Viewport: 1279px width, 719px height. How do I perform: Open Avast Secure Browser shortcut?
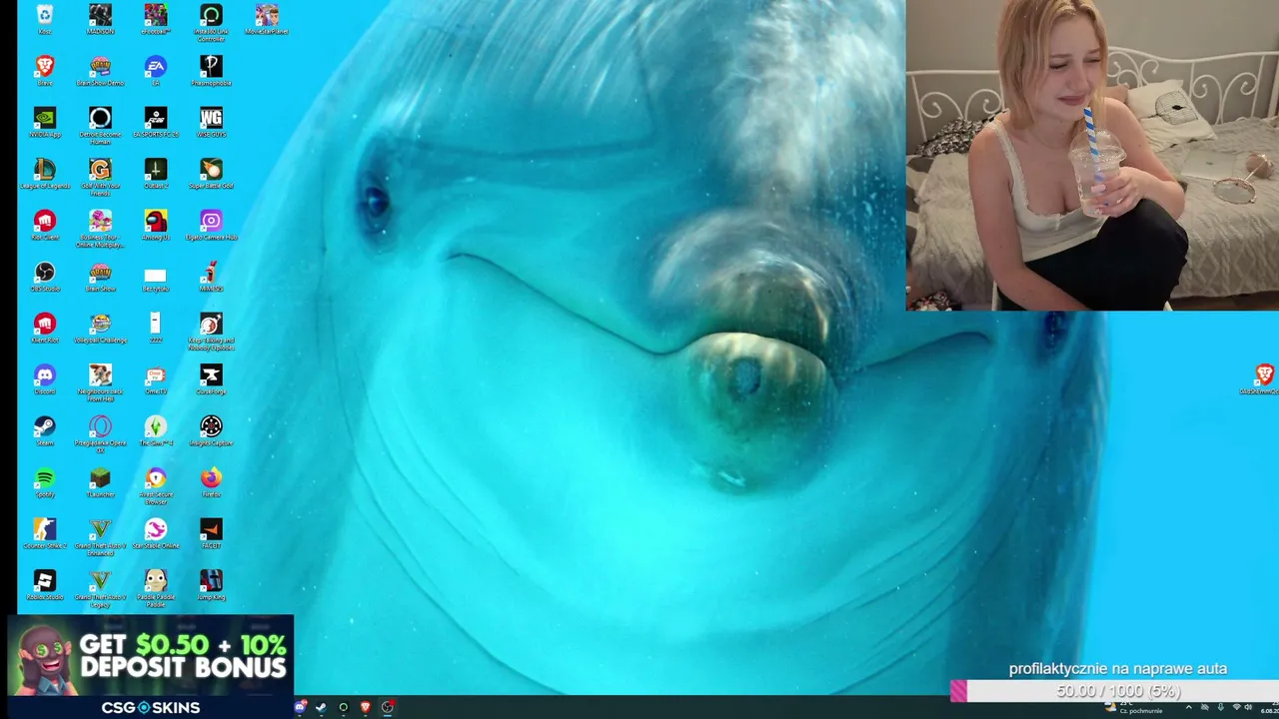[155, 485]
